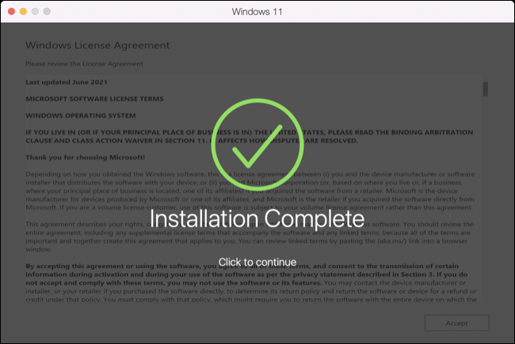Click the "Windows 11" window title
The height and width of the screenshot is (344, 515).
pos(257,12)
